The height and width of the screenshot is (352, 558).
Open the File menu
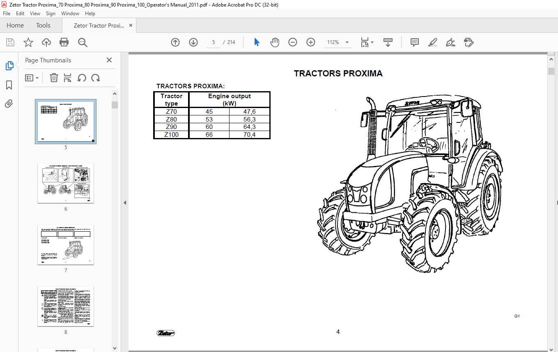tap(7, 14)
